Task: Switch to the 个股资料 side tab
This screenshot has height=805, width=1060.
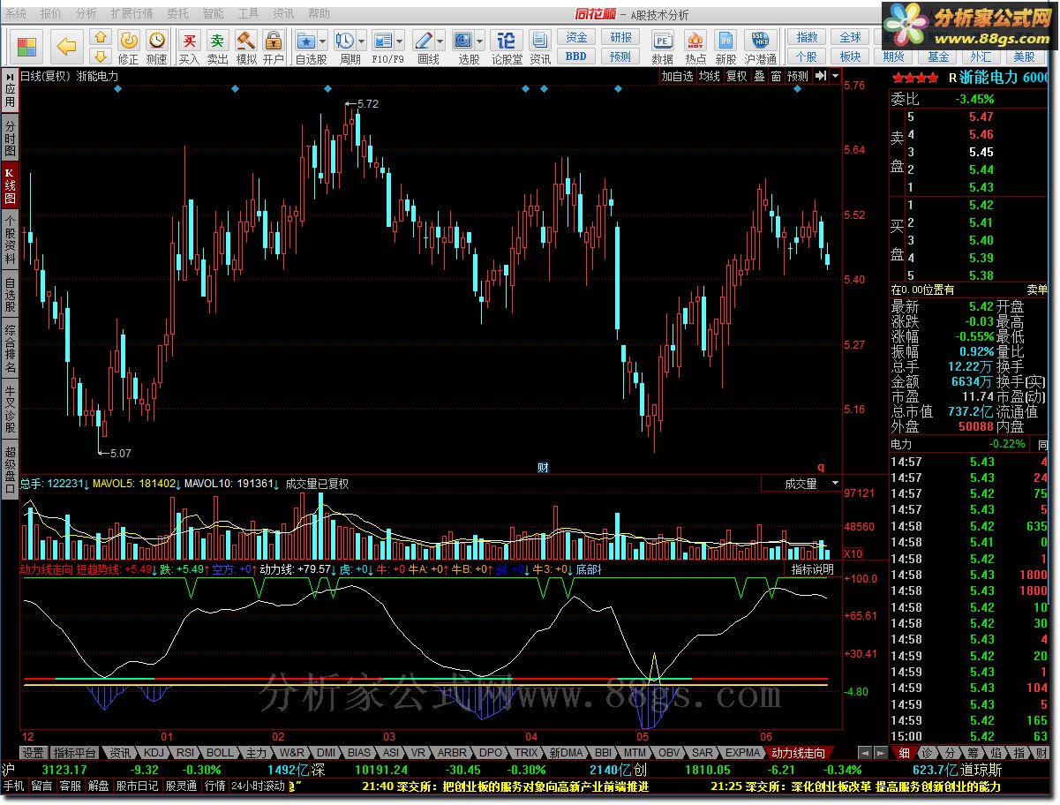Action: click(10, 238)
